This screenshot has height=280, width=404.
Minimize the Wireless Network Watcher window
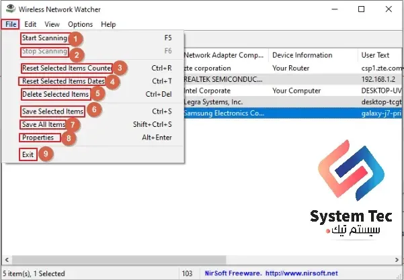point(335,9)
